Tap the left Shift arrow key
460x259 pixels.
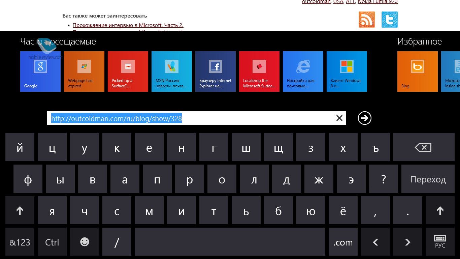click(20, 210)
